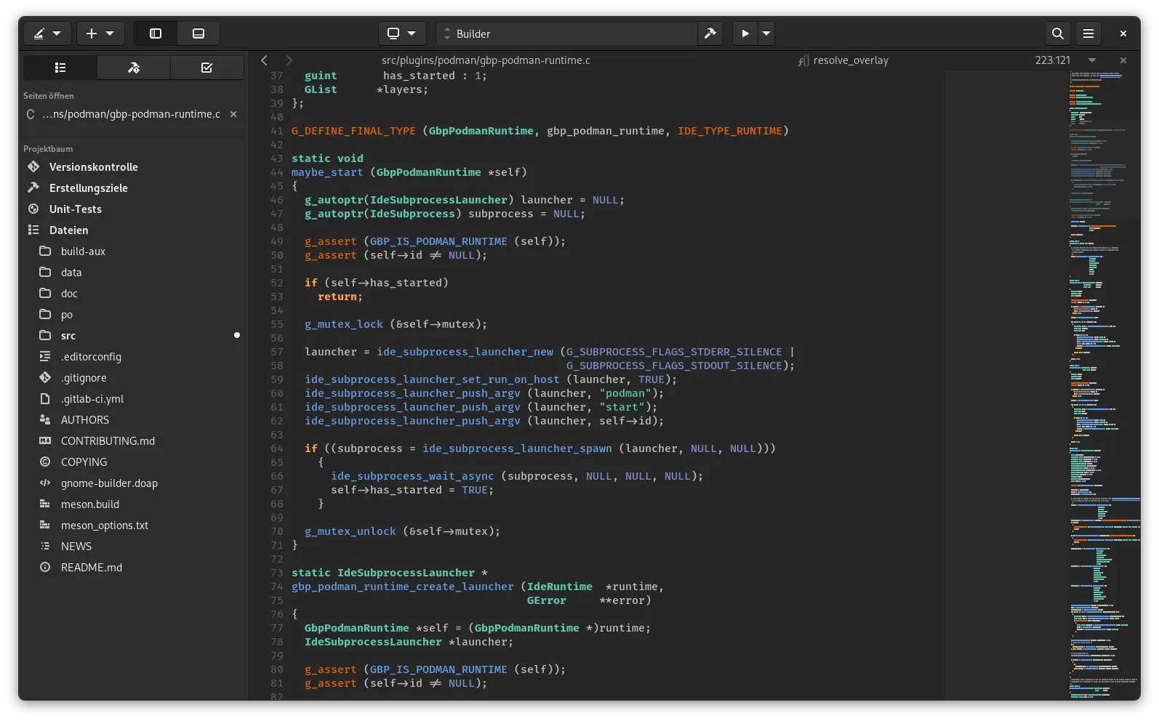Click the code minimap overview
This screenshot has height=721, width=1159.
(x=1102, y=363)
